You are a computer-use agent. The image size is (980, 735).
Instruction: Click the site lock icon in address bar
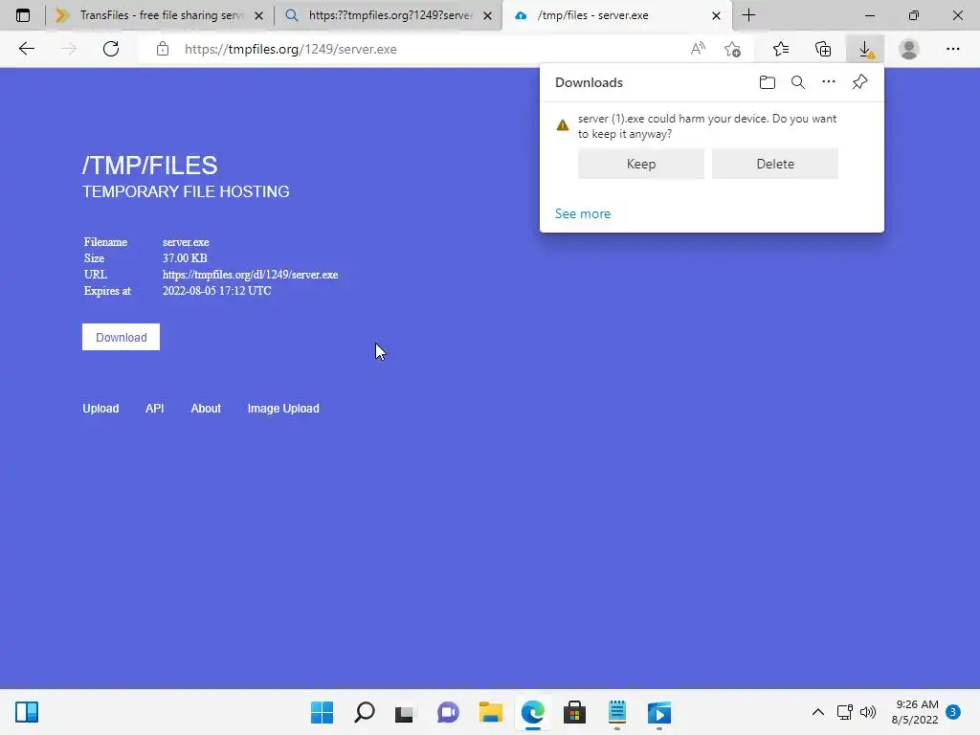point(163,49)
